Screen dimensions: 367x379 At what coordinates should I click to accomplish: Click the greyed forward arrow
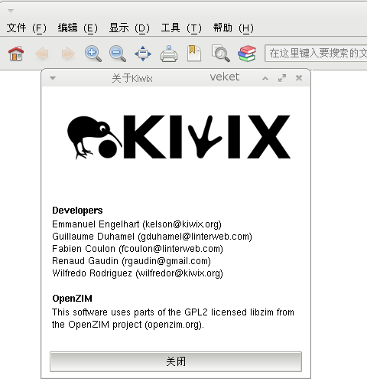click(68, 54)
